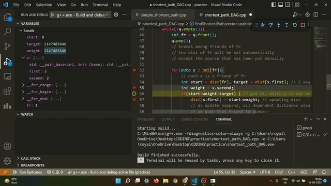The image size is (331, 186).
Task: Open the Run and Debug view icon
Action: tap(7, 61)
